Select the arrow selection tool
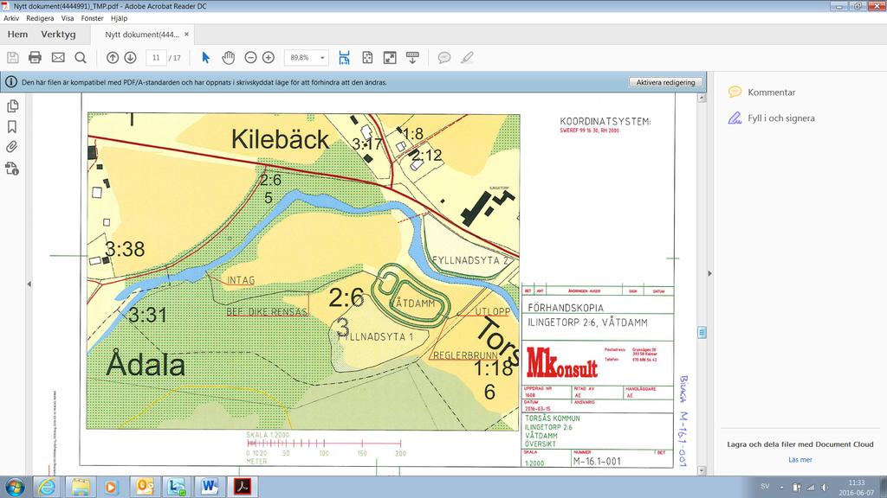 [206, 58]
